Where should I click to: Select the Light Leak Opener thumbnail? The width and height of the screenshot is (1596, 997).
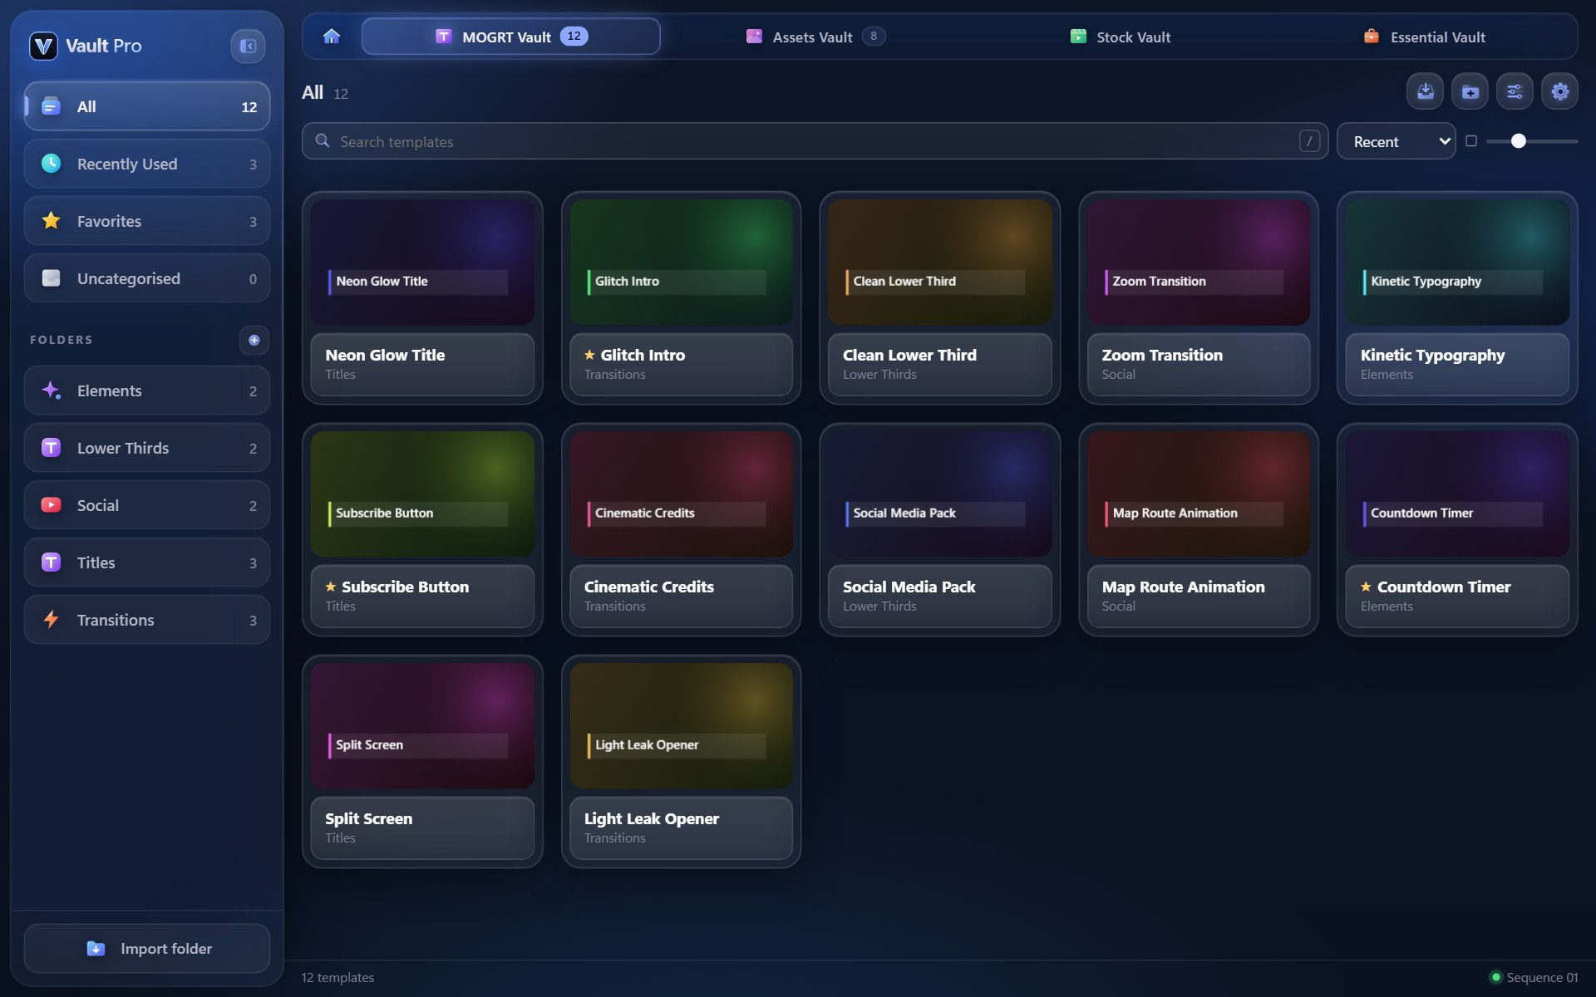pyautogui.click(x=682, y=725)
